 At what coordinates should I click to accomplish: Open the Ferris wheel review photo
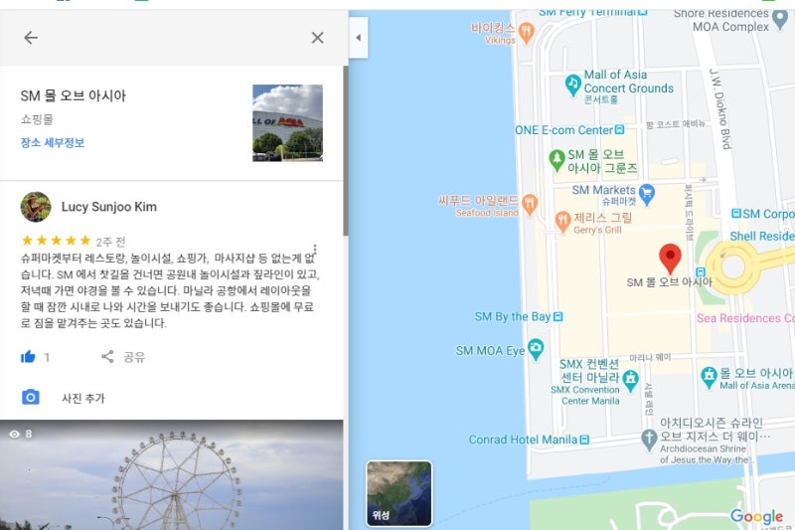[171, 474]
